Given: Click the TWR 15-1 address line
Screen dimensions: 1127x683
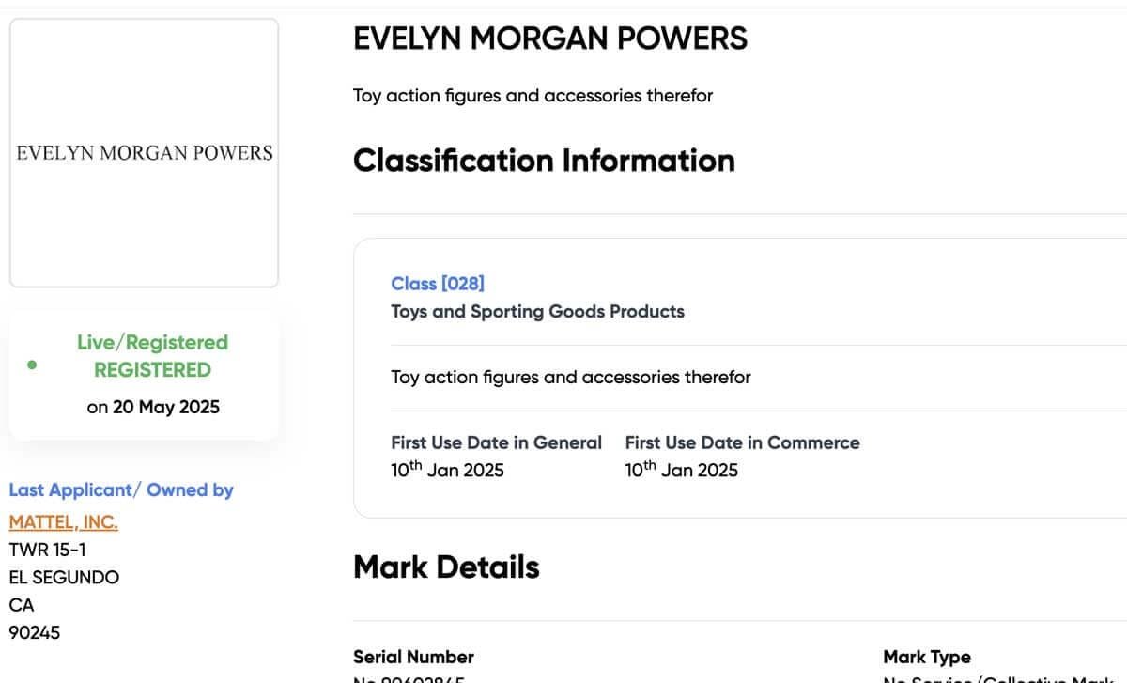Looking at the screenshot, I should point(47,549).
